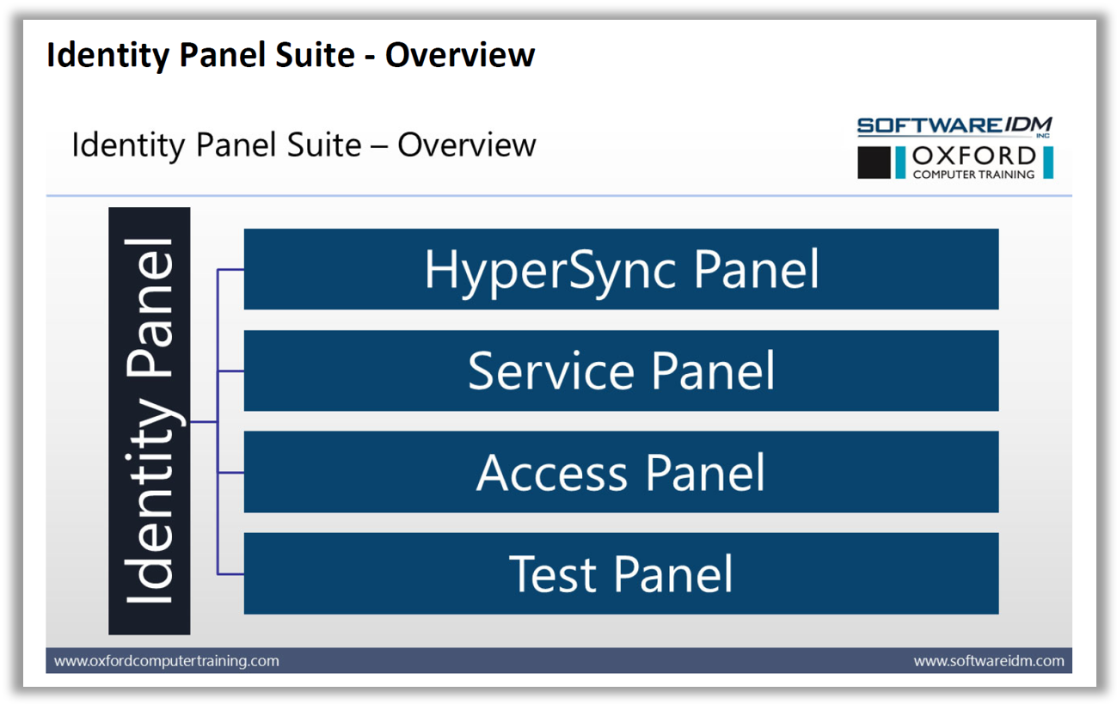
Task: Select the Test Panel block
Action: point(620,573)
